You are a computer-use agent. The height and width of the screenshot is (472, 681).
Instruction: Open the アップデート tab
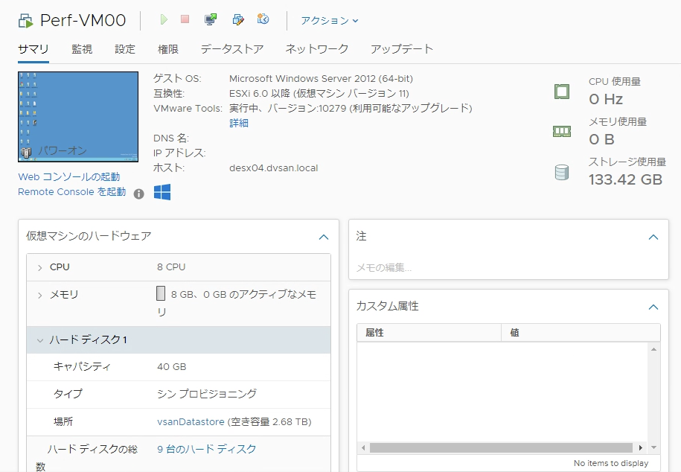click(x=402, y=49)
